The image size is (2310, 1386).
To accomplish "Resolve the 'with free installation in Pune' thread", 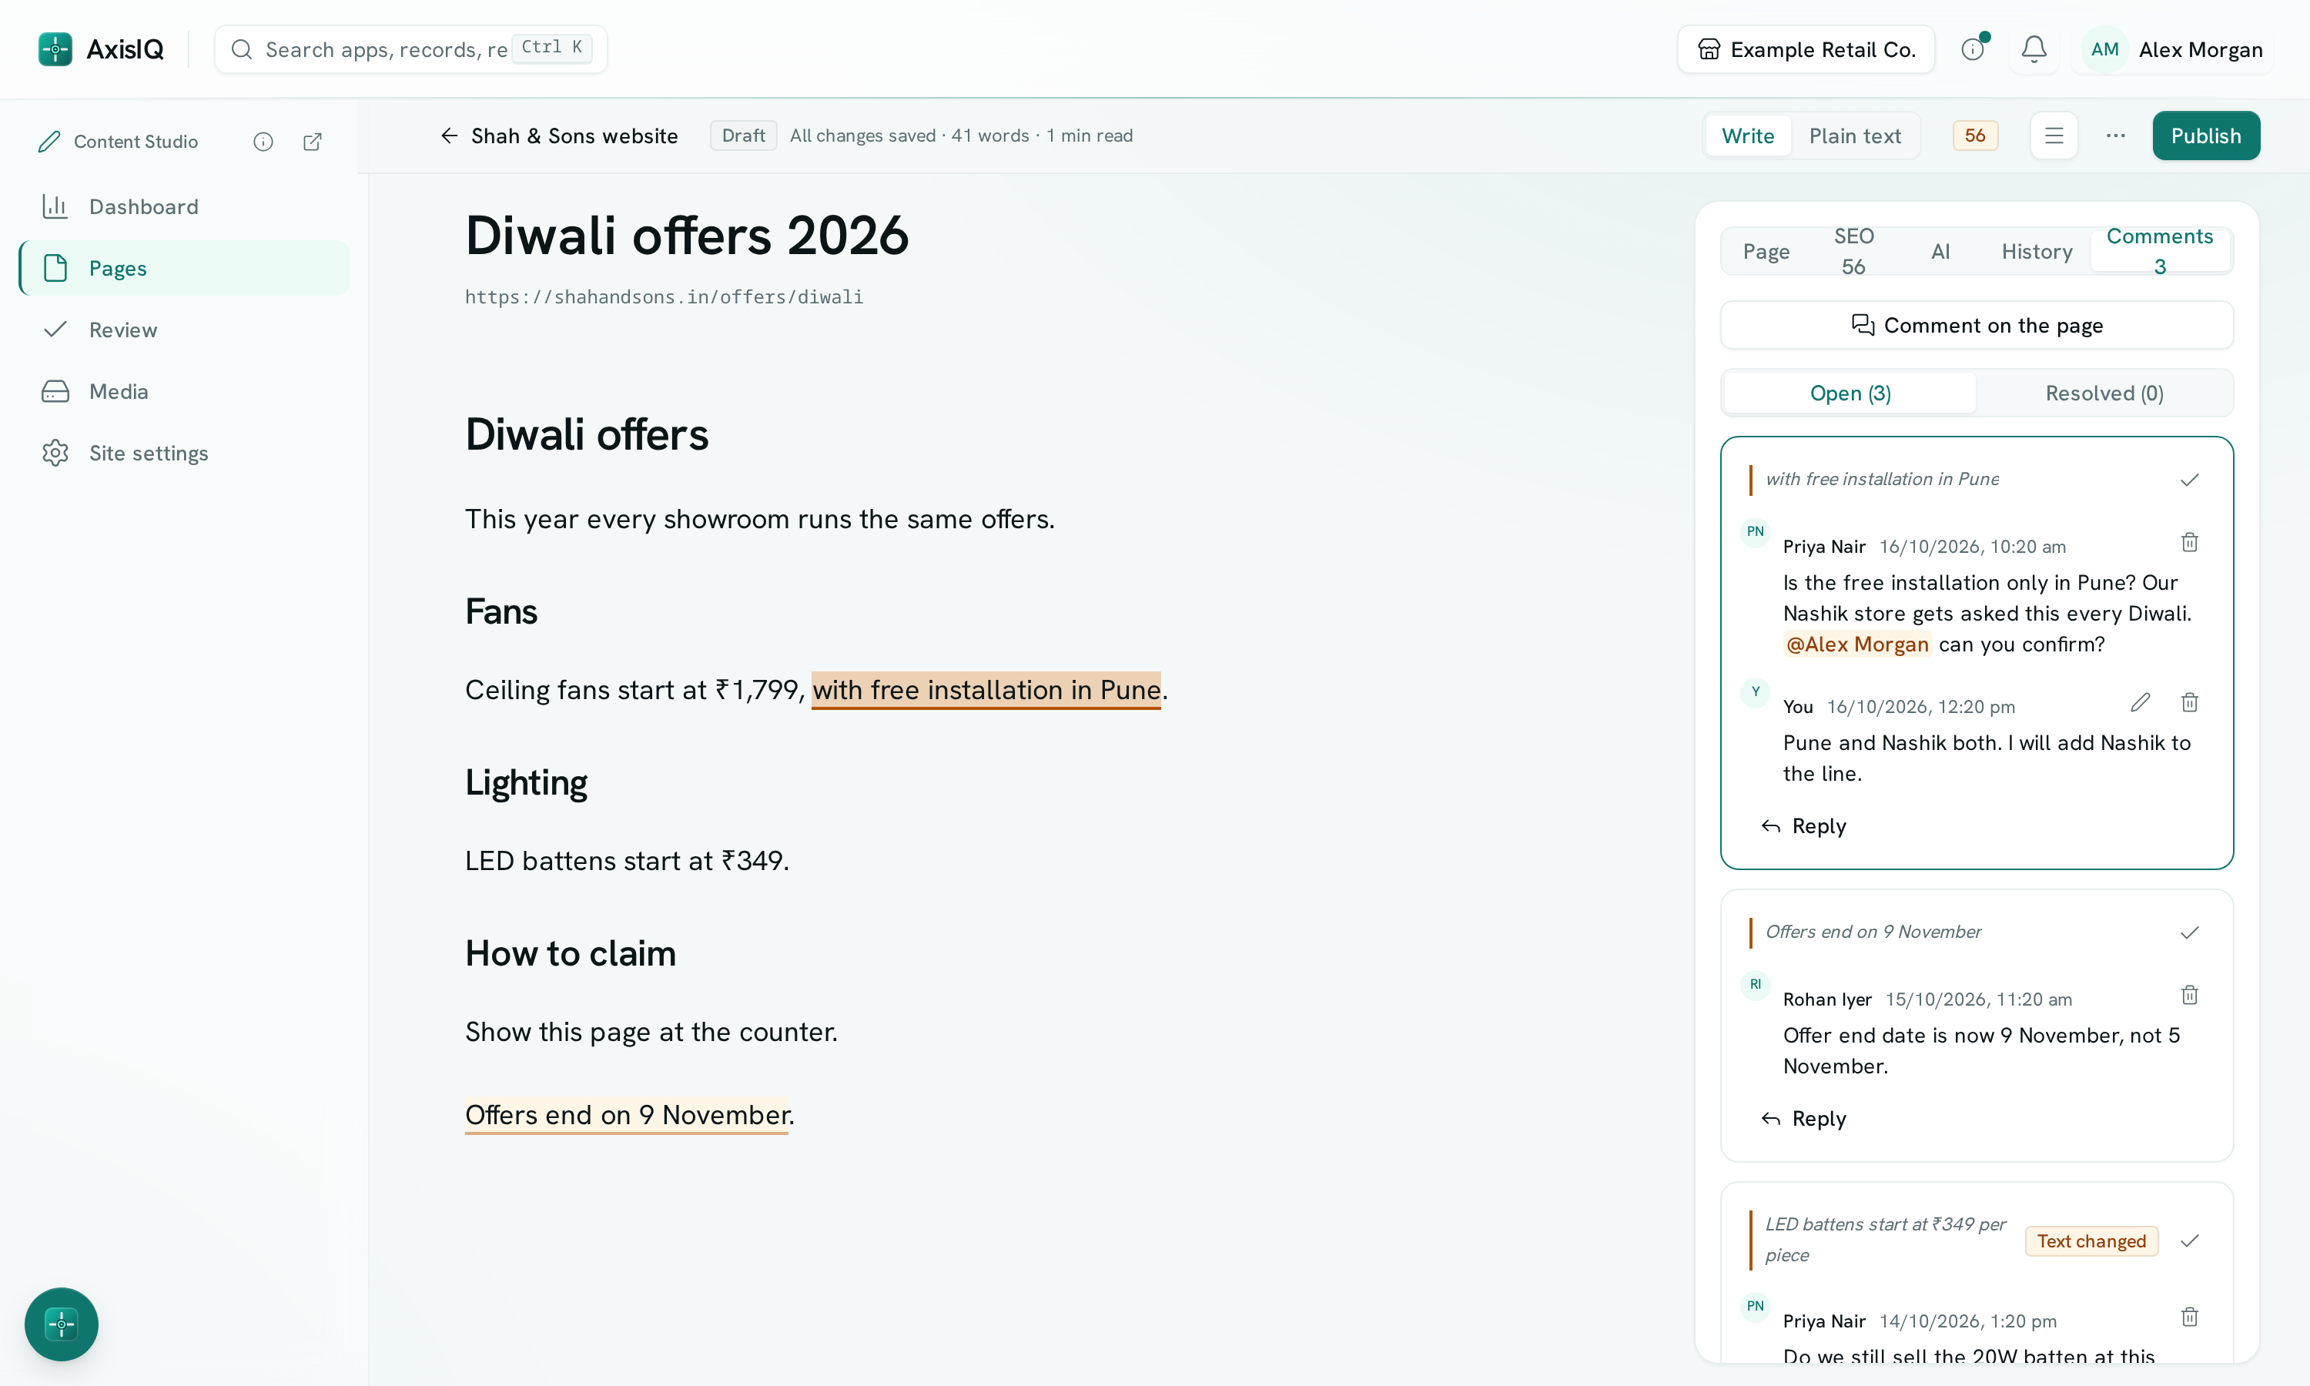I will [2190, 479].
